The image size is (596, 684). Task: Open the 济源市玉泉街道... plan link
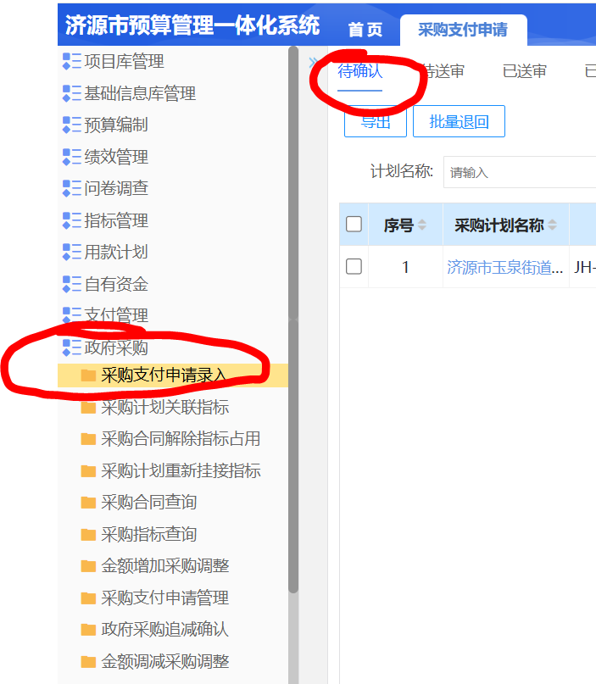pos(505,267)
